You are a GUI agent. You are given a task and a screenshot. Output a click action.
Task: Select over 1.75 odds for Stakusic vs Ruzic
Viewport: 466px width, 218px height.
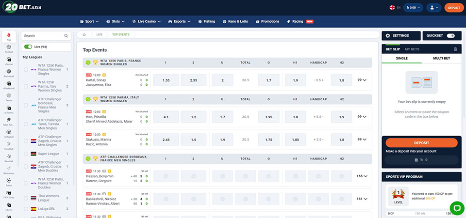(268, 140)
